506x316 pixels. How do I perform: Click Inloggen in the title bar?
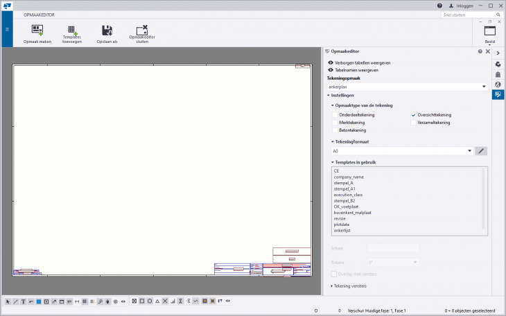(x=460, y=6)
